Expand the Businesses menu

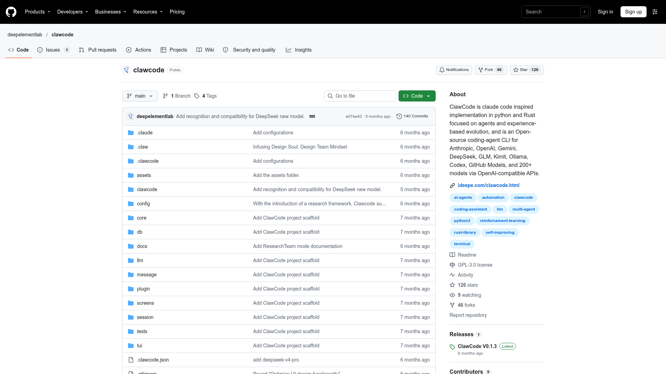[111, 12]
